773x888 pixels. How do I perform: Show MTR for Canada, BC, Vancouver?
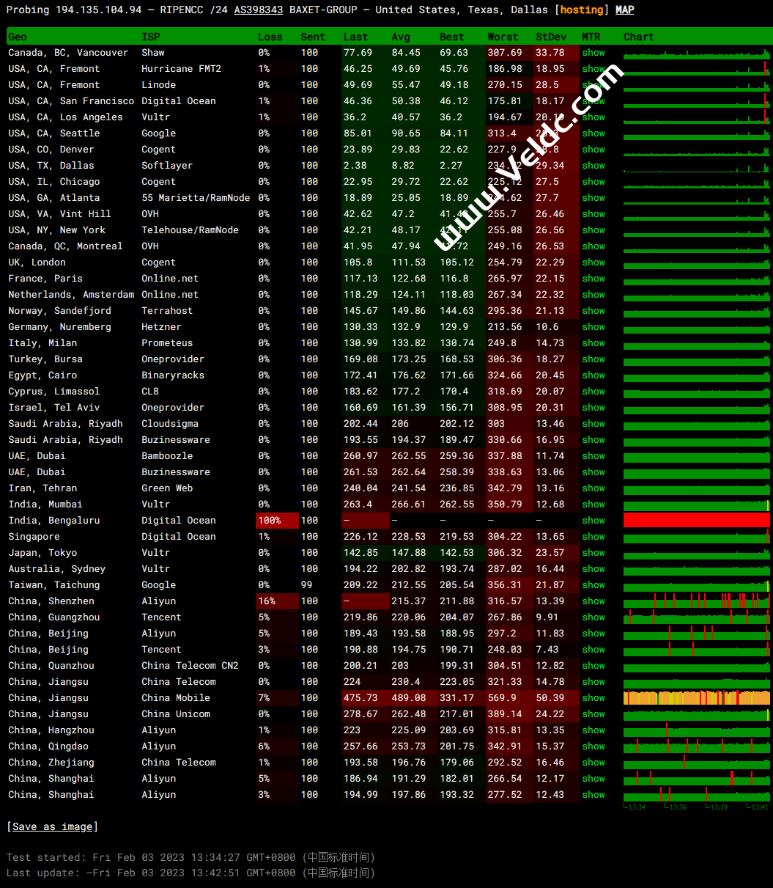(x=593, y=53)
